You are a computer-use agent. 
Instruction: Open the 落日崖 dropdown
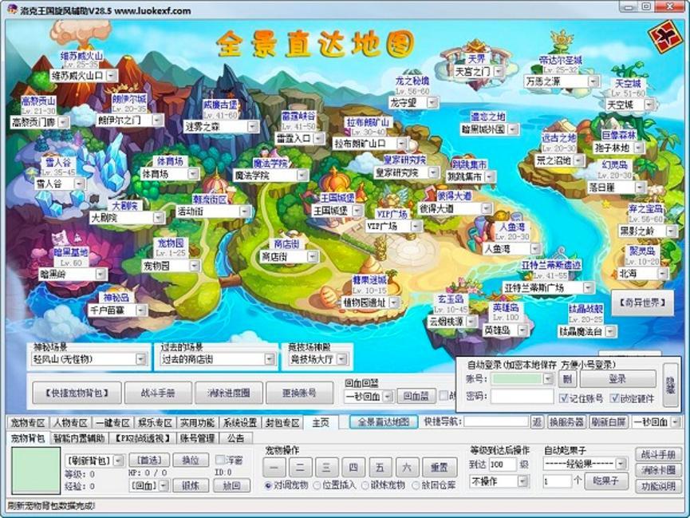pos(640,188)
